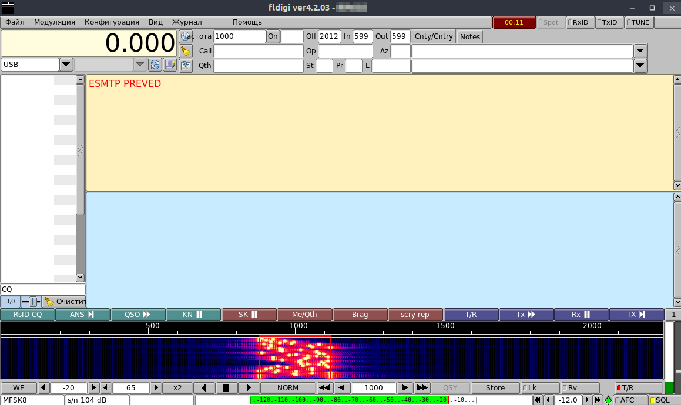Click the RsID CQ macro button

tap(28, 315)
